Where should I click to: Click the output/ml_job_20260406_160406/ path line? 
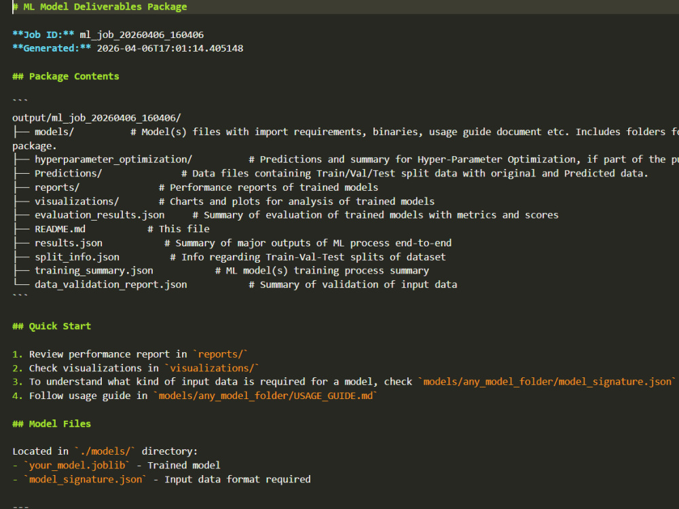click(x=96, y=118)
